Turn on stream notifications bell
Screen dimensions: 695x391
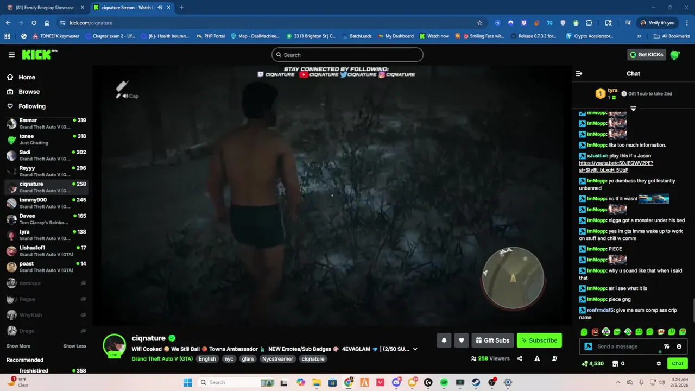click(x=444, y=340)
